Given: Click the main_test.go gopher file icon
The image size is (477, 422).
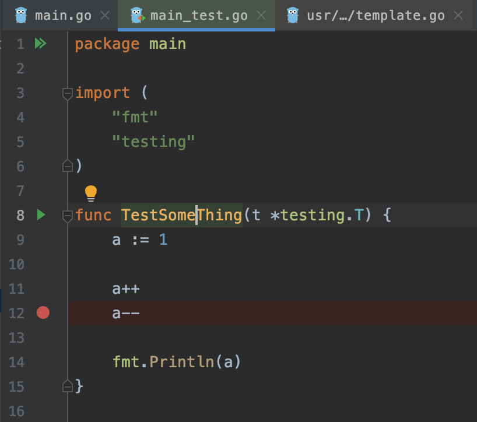Looking at the screenshot, I should point(137,15).
